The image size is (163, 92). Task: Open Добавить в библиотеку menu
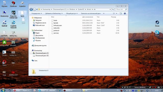(54, 14)
